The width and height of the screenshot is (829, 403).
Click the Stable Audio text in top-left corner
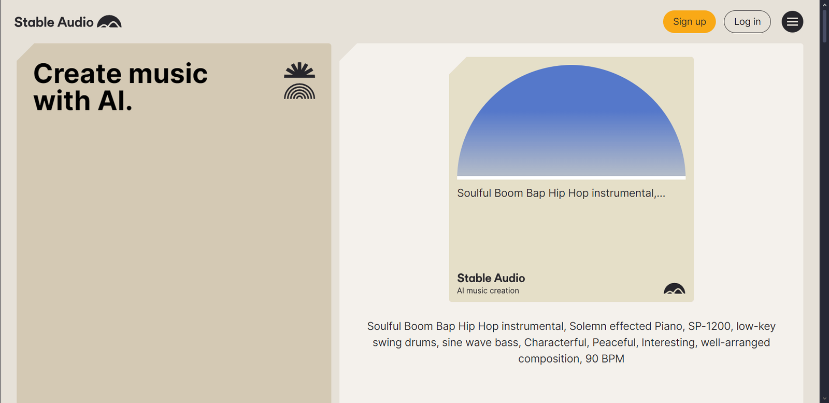(x=52, y=22)
